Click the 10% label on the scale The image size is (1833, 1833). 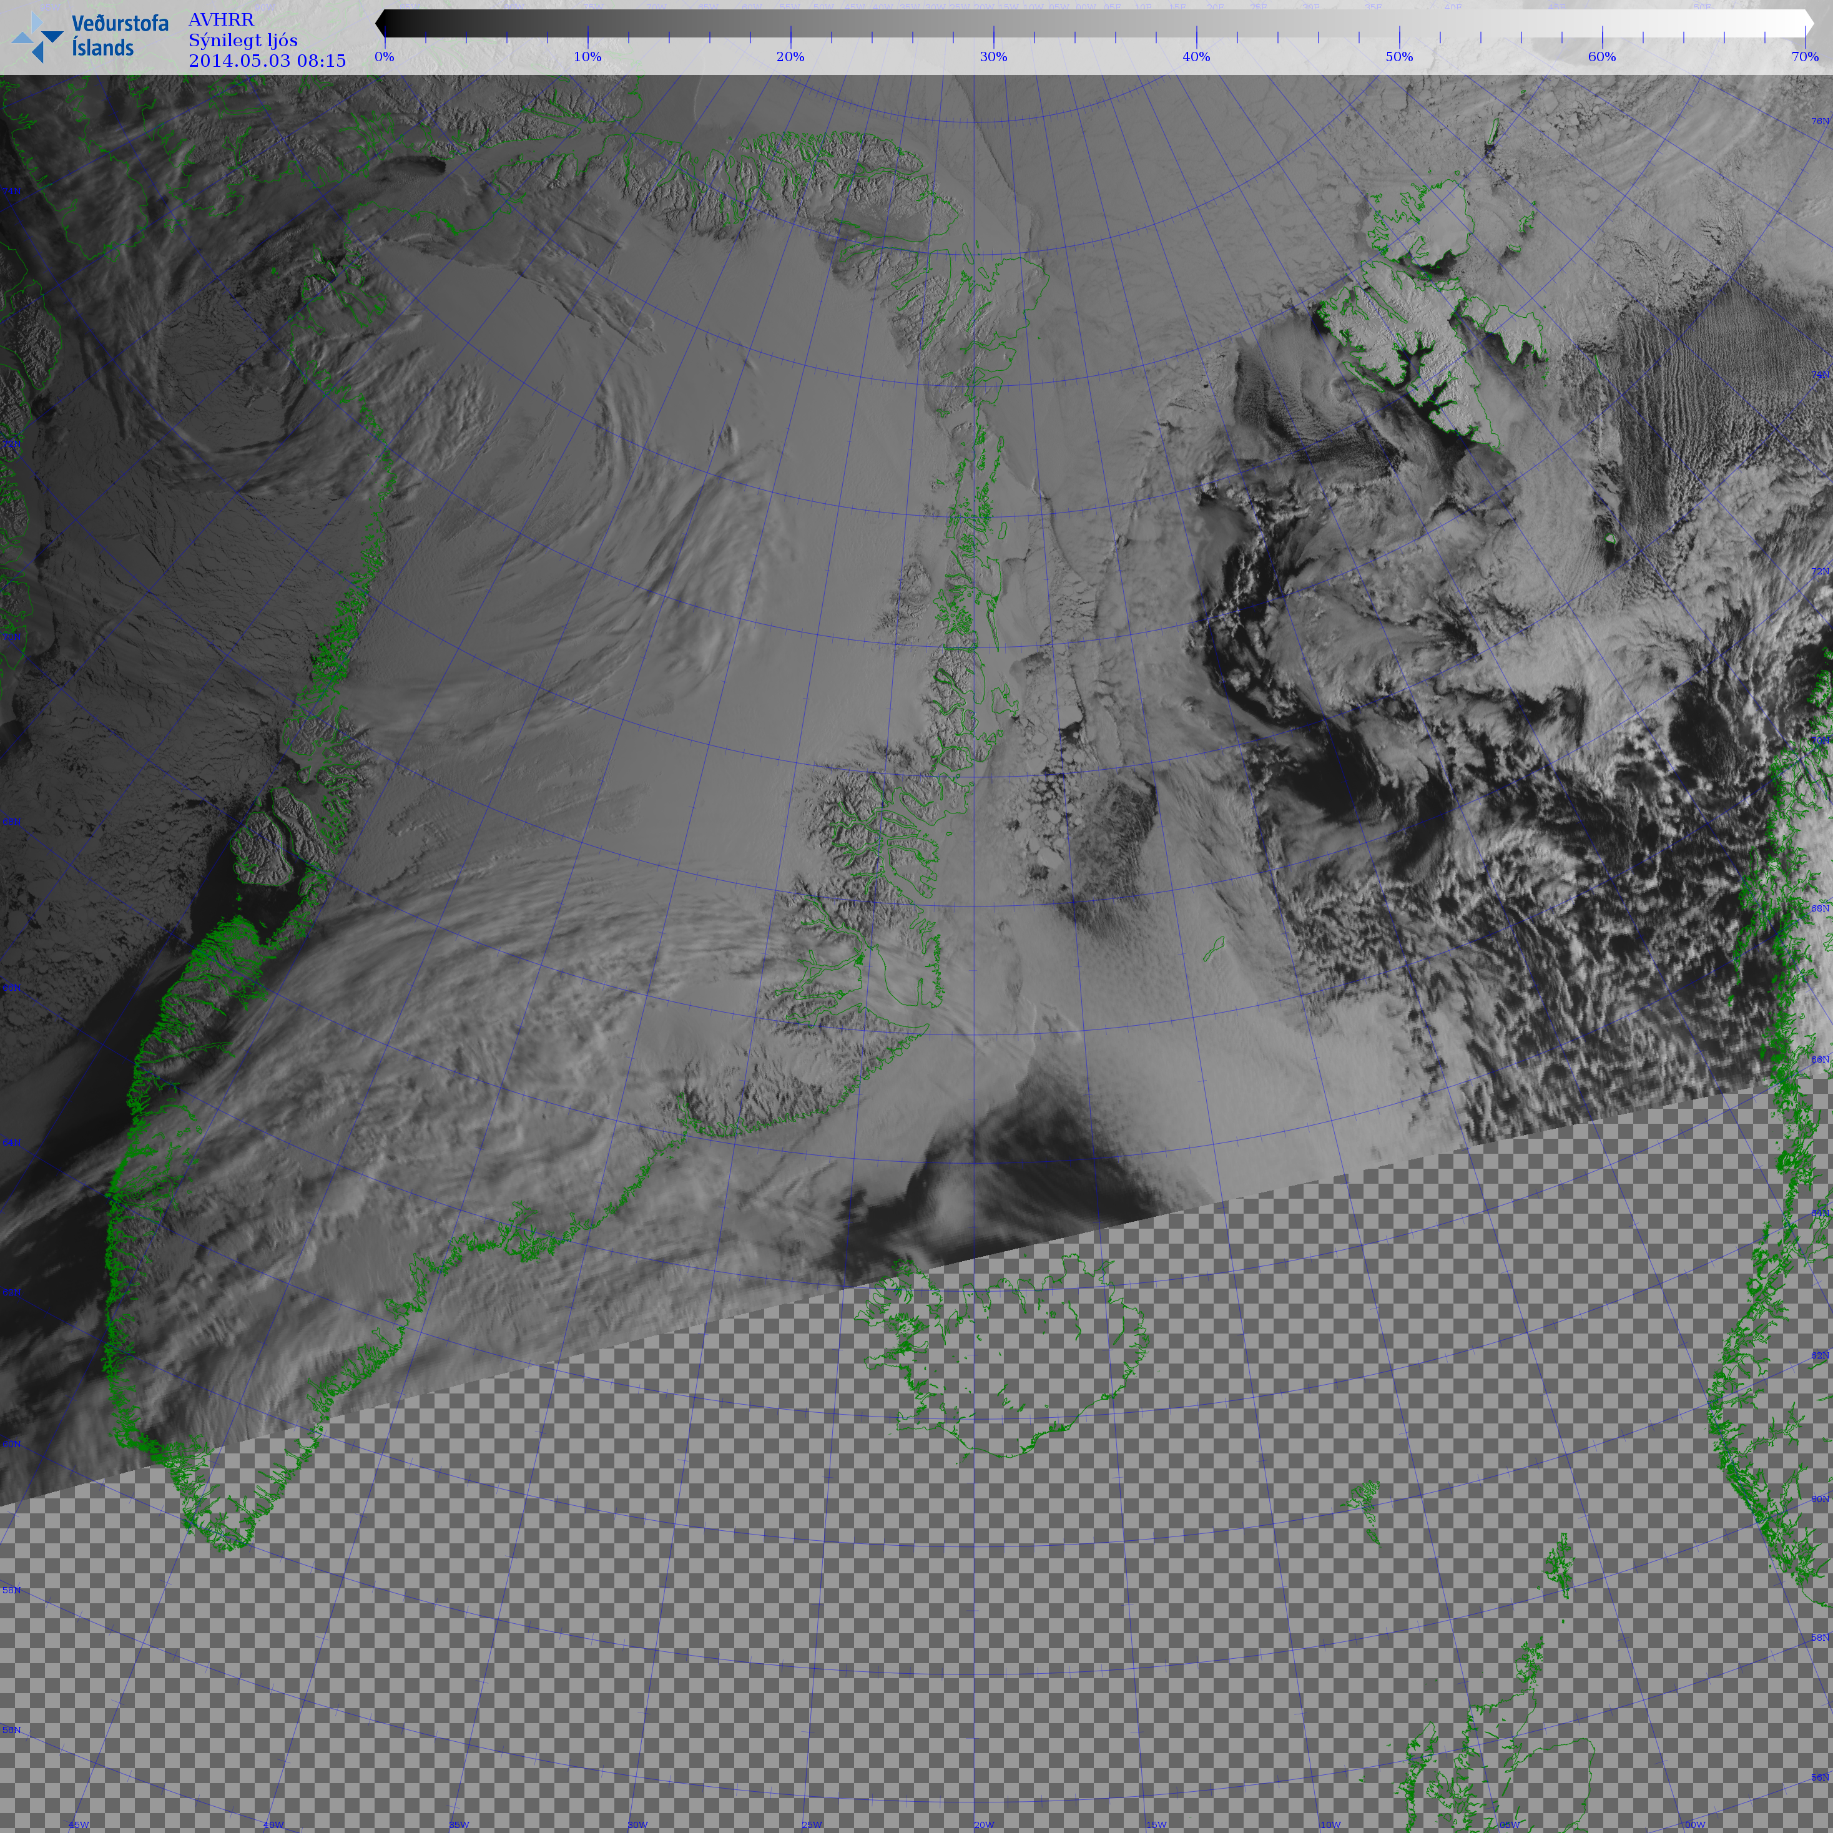(587, 57)
